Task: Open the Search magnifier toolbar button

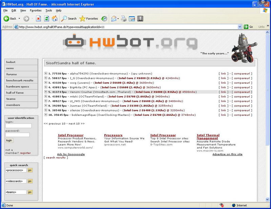Action: pyautogui.click(x=69, y=19)
